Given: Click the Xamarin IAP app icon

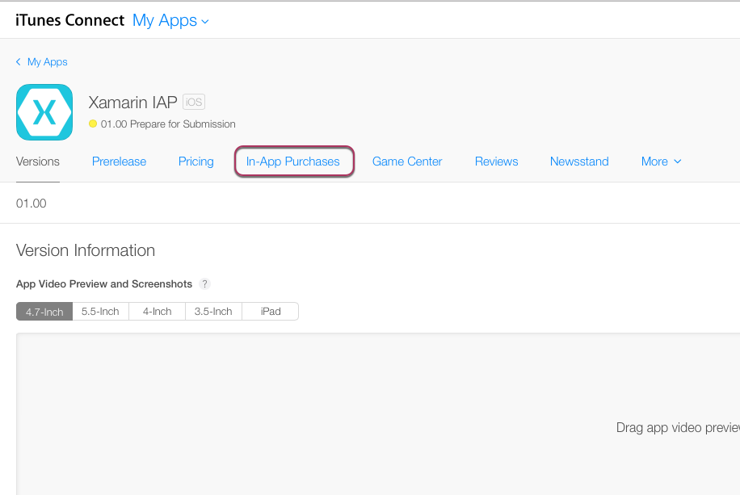Looking at the screenshot, I should (44, 112).
